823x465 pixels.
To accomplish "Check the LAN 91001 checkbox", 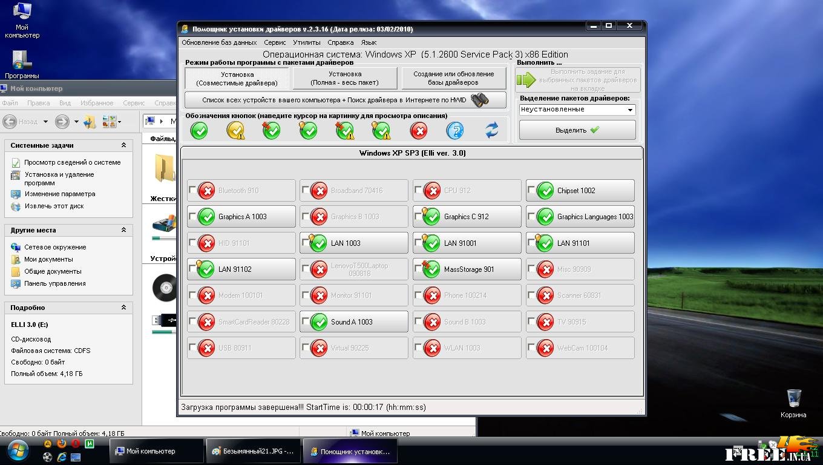I will tap(418, 243).
